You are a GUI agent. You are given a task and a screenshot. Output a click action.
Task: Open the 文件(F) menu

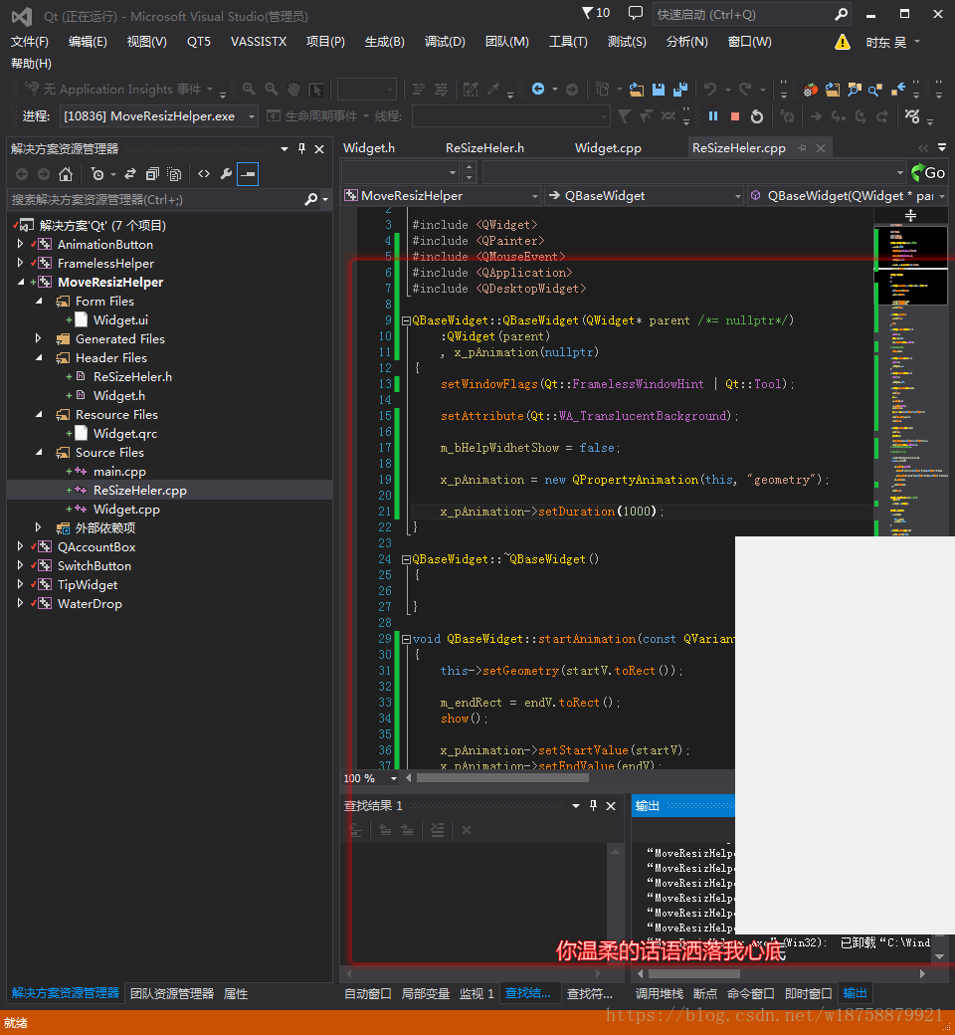29,42
